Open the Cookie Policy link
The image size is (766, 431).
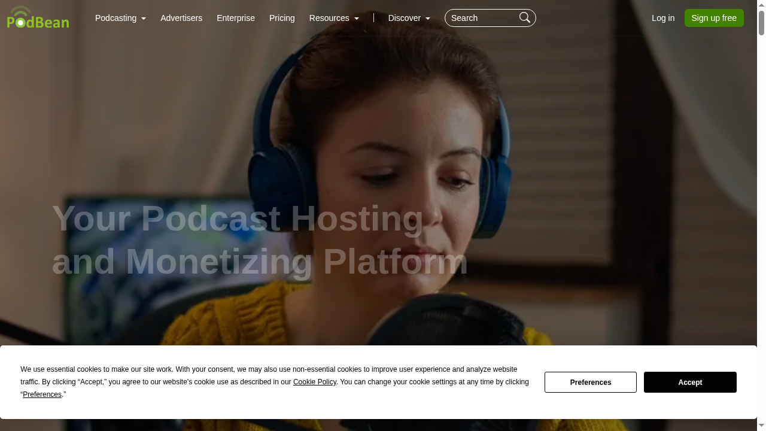click(314, 382)
